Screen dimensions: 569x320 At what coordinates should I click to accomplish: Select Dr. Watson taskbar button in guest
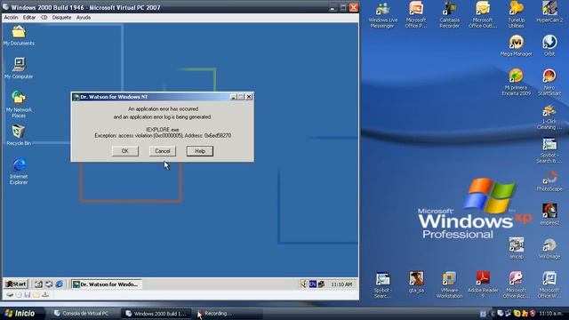pyautogui.click(x=107, y=284)
